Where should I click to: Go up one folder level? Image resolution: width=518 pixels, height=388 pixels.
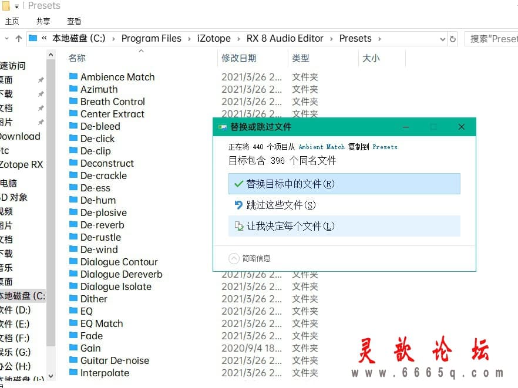click(19, 39)
